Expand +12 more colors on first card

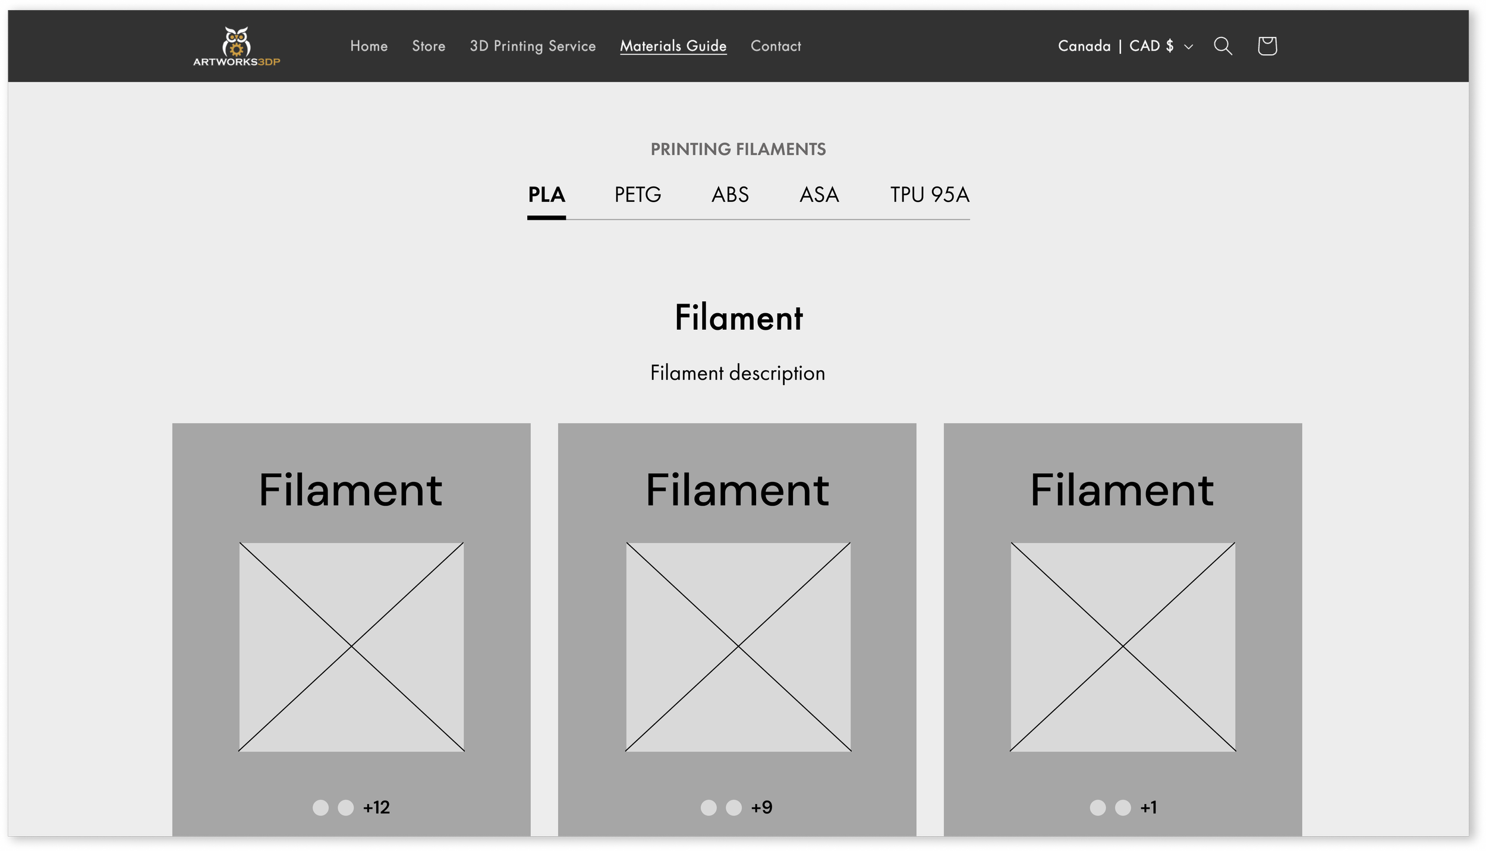(376, 808)
